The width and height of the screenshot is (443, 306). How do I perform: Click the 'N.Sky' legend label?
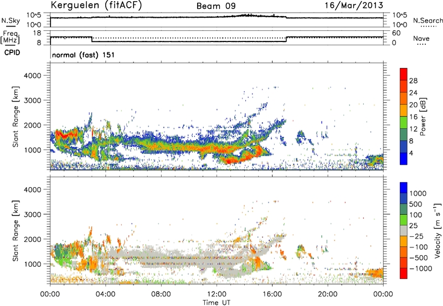click(11, 20)
